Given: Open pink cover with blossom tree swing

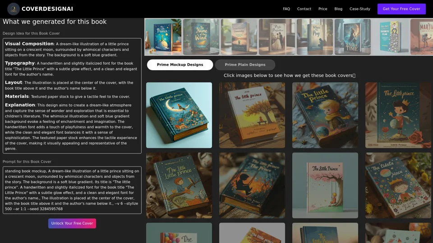Looking at the screenshot, I should click(325, 185).
